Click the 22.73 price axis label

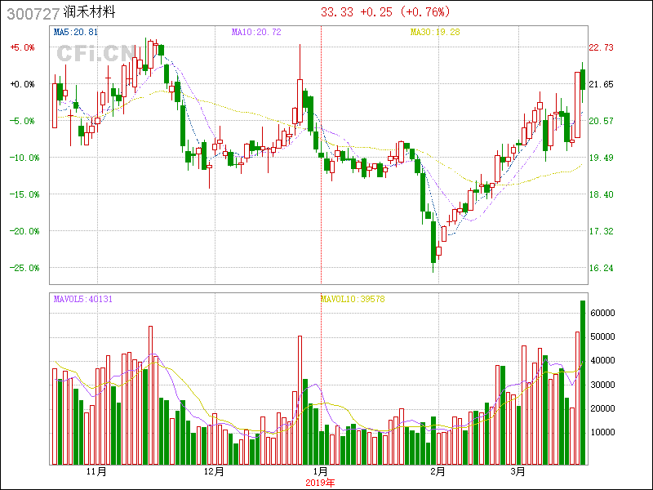tap(602, 47)
